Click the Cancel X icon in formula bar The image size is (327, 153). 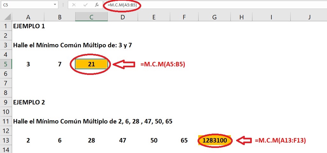(x=74, y=5)
